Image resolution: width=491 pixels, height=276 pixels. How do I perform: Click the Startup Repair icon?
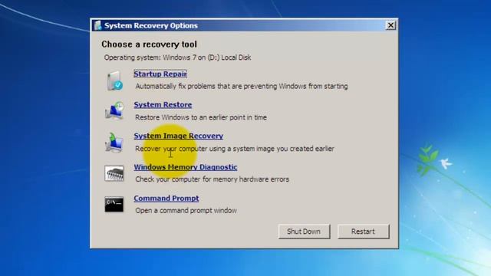114,80
